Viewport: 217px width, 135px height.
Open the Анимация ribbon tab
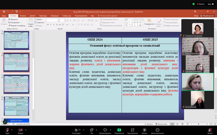point(55,16)
